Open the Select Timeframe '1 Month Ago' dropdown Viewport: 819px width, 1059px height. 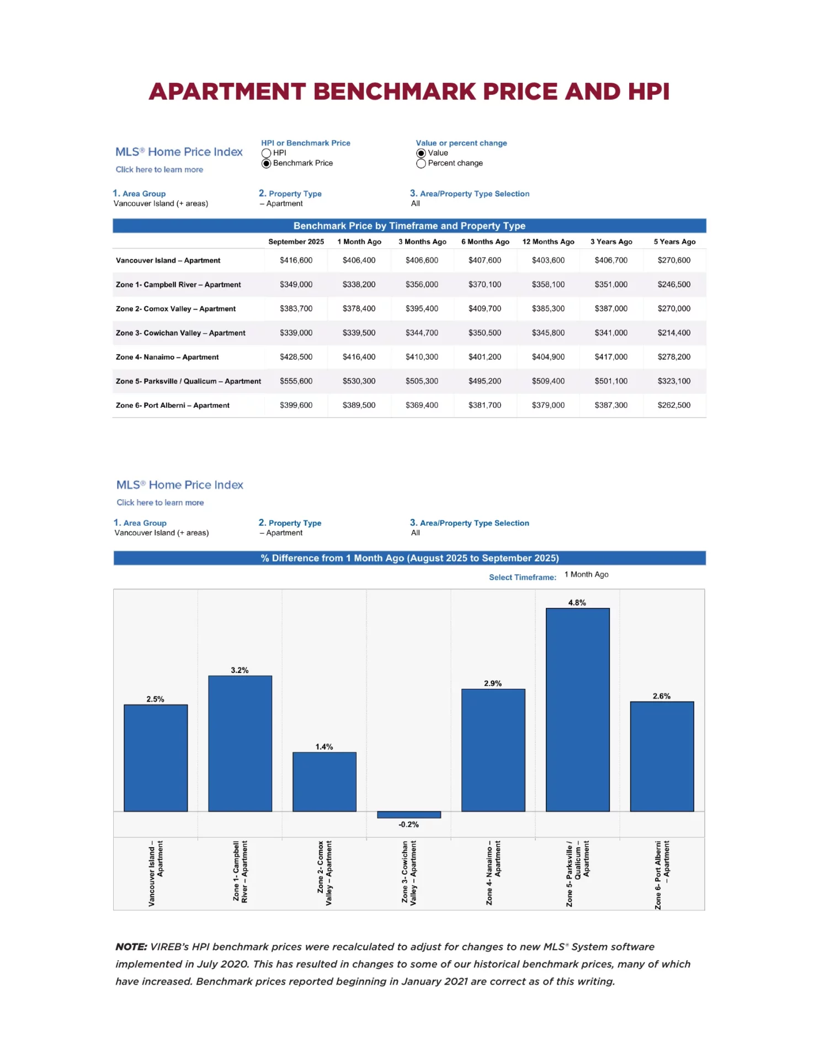click(586, 575)
